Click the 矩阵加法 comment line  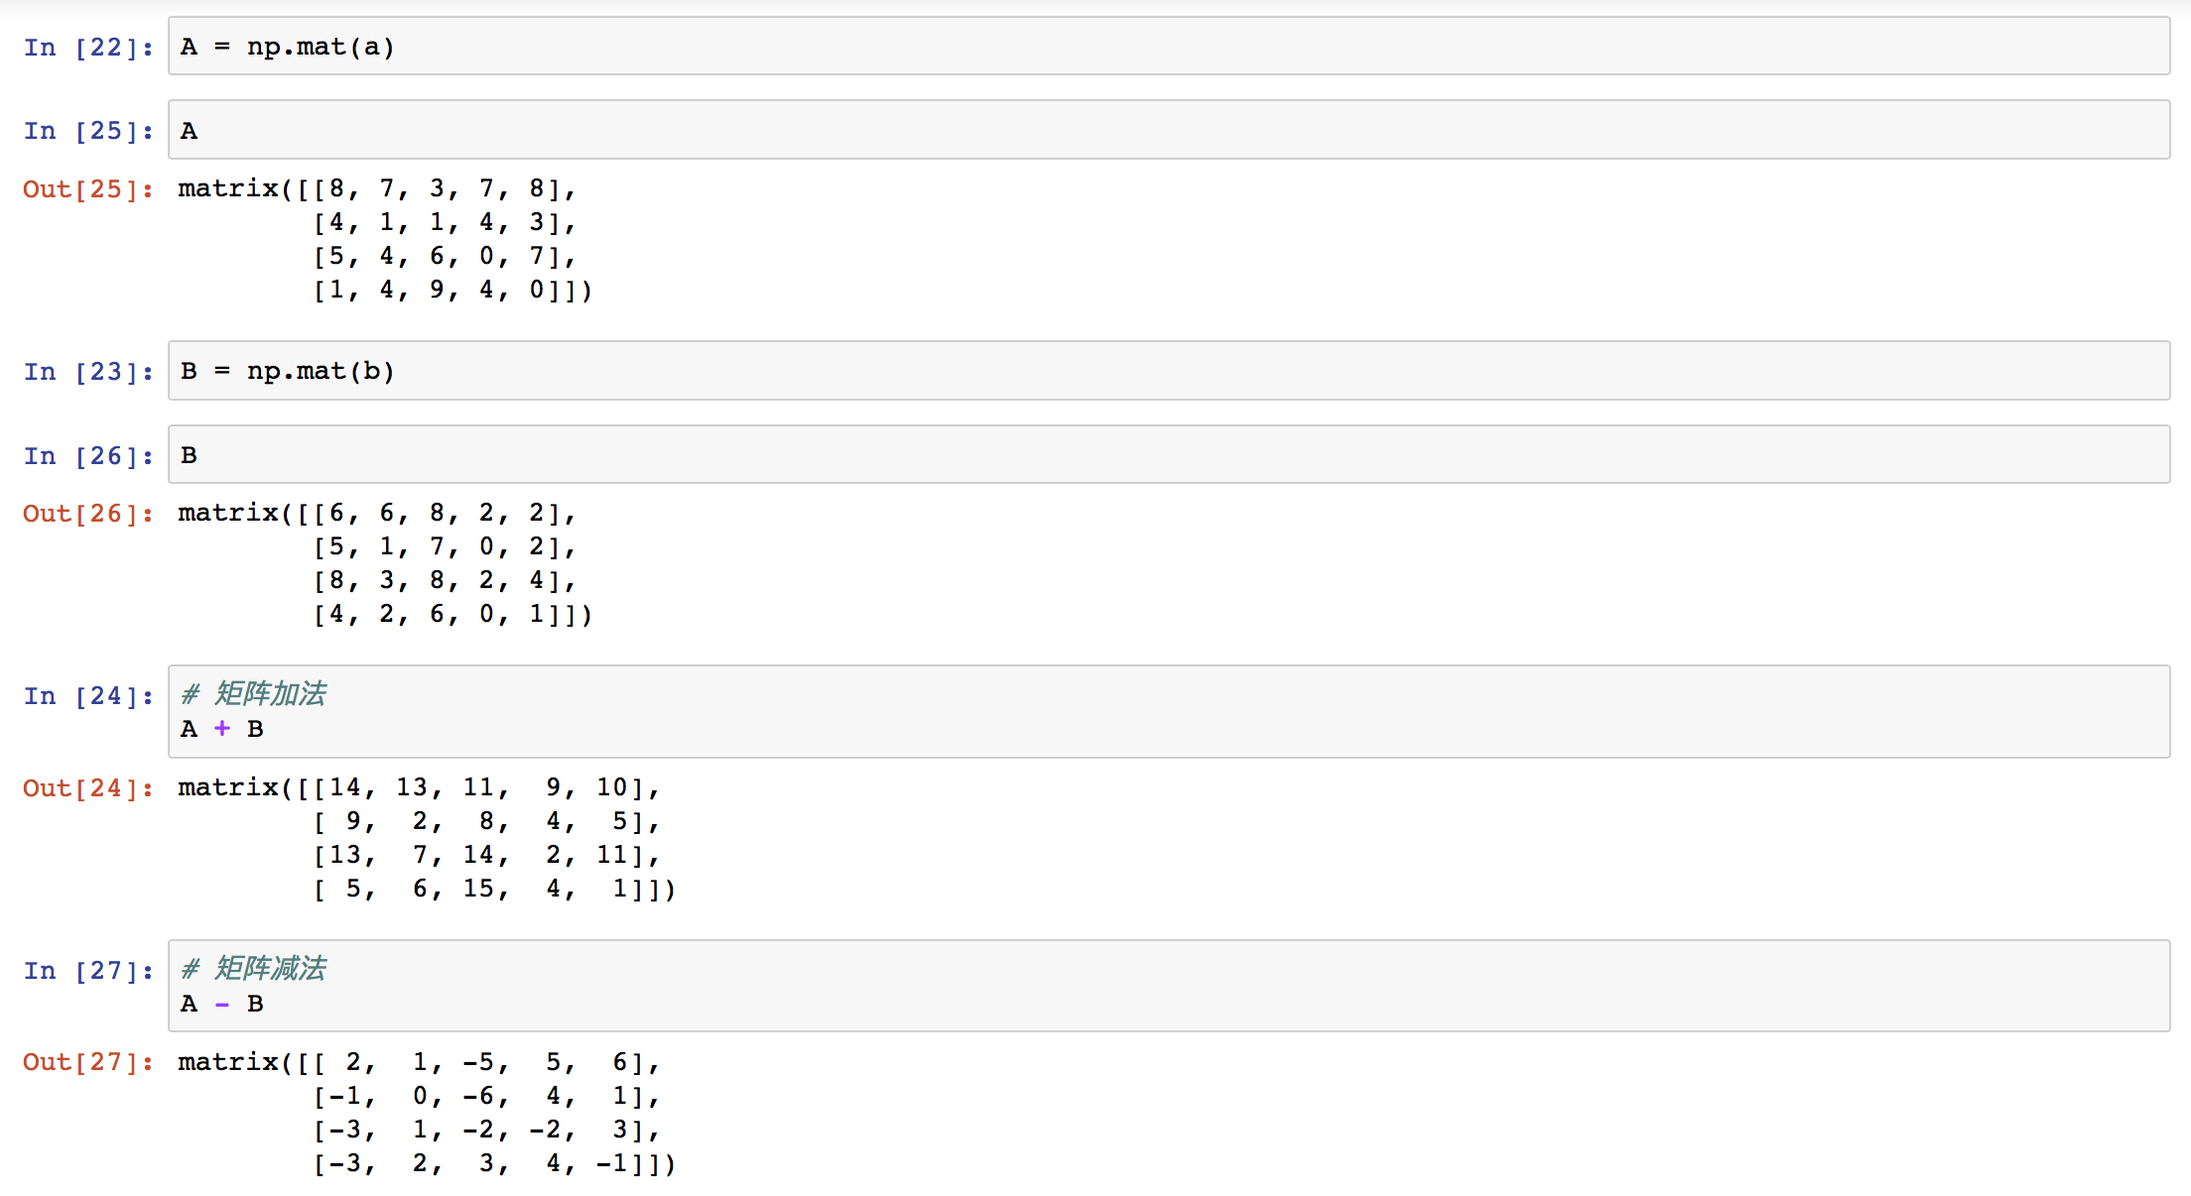tap(254, 693)
